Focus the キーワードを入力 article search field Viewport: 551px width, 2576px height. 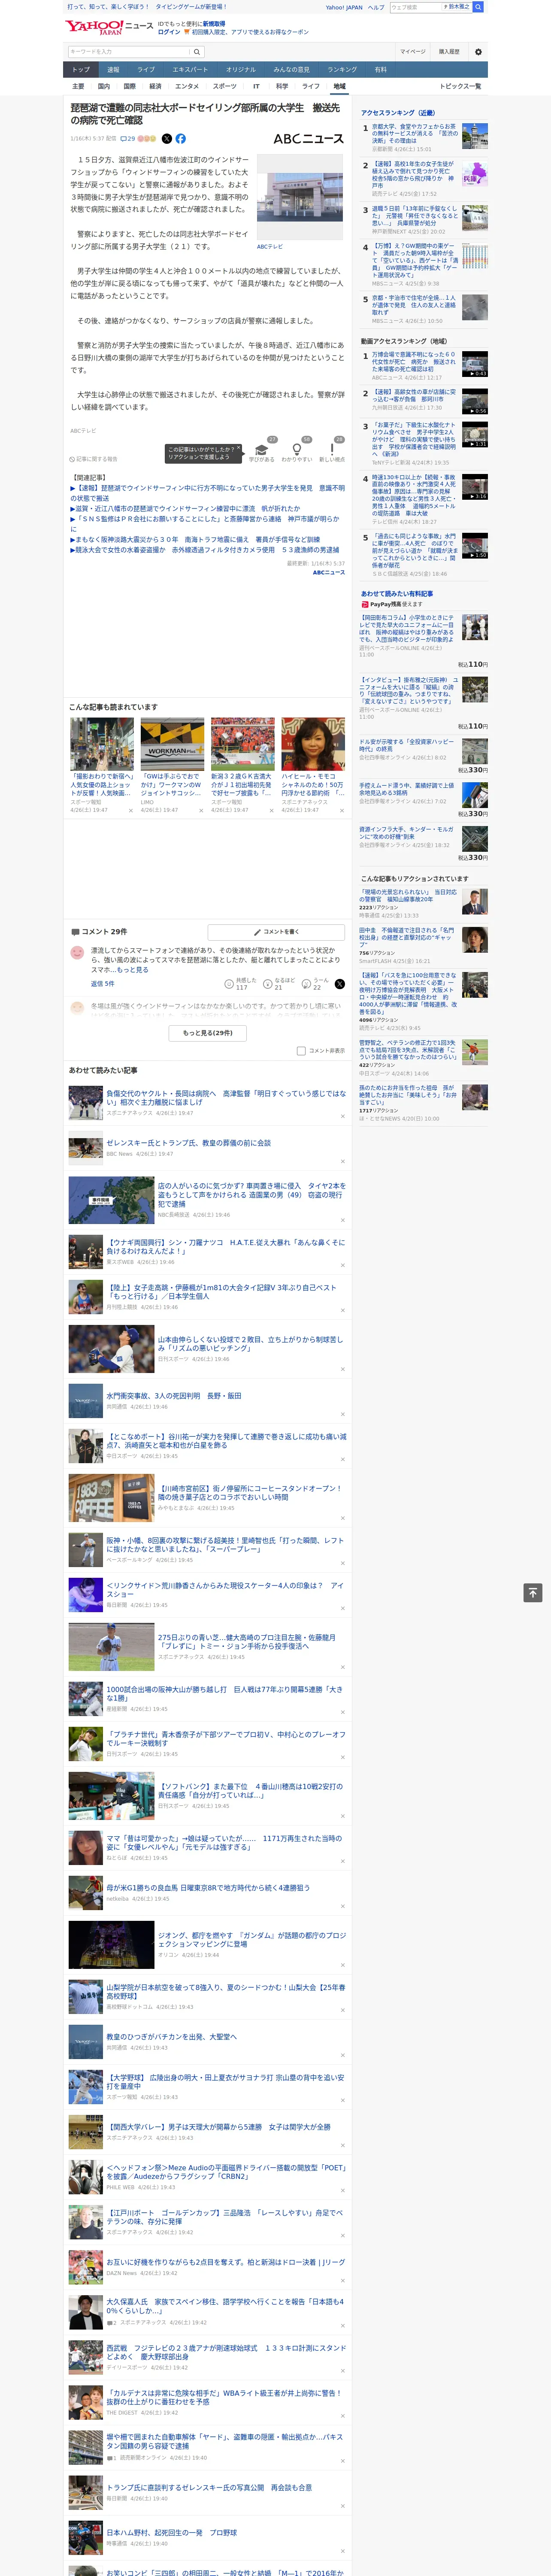click(128, 52)
